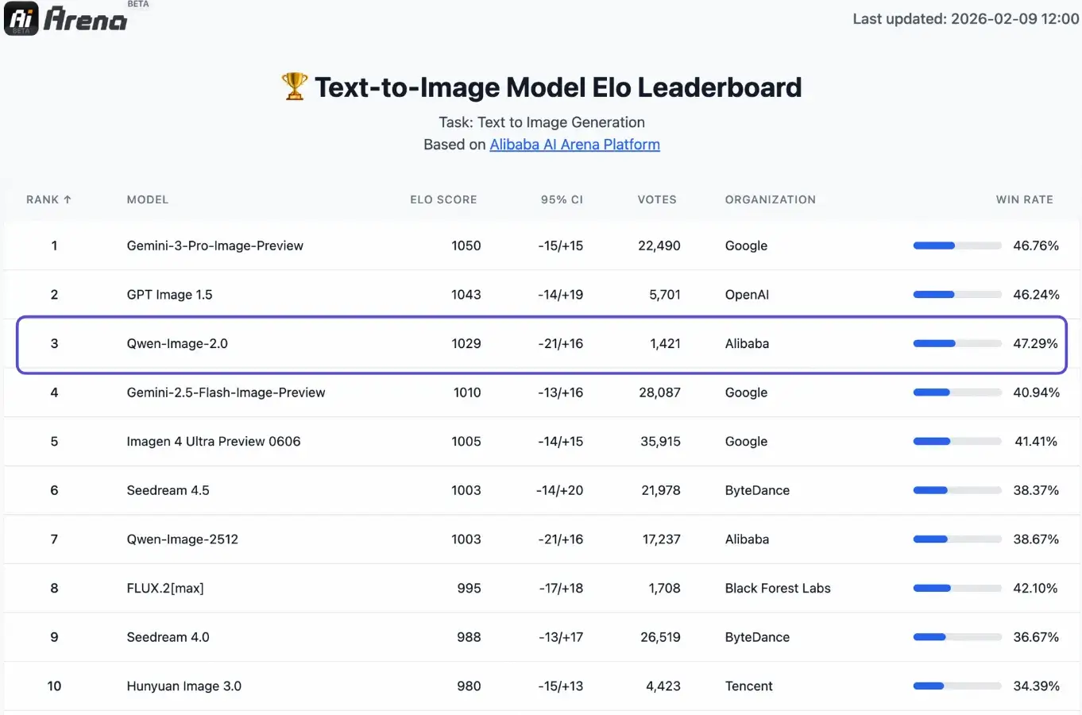Open the Alibaba AI Arena Platform link
The image size is (1082, 715).
point(574,145)
